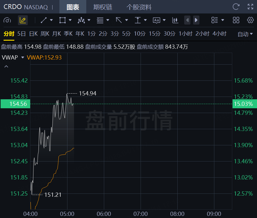257x218 pixels.
Task: Open chart settings gear
Action: point(250,20)
